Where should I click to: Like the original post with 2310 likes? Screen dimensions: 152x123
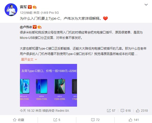click(142, 111)
